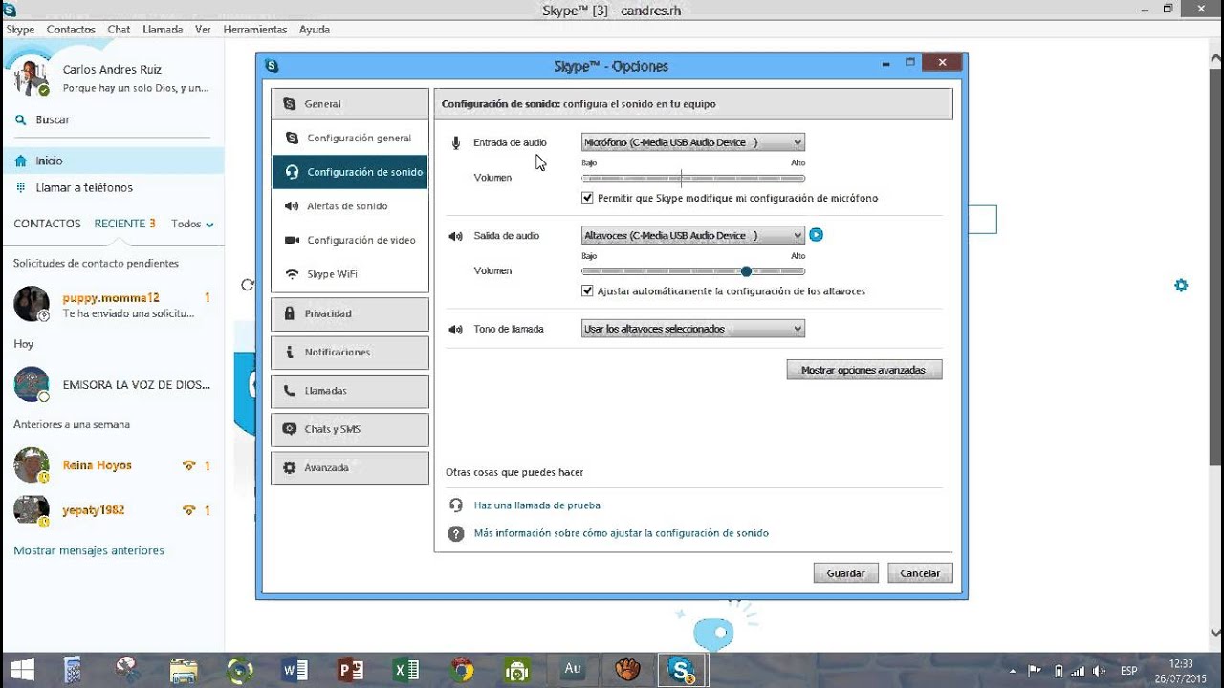Click the headset icon beside test call link
This screenshot has height=688, width=1224.
coord(456,505)
